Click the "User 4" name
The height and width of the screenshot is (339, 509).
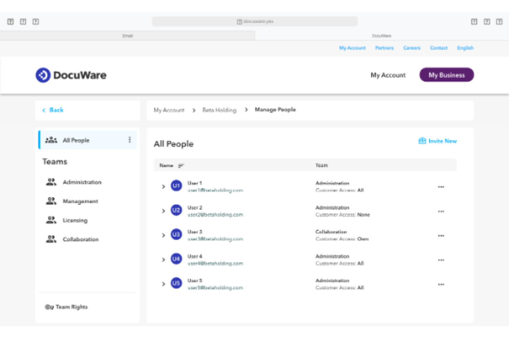click(x=195, y=256)
